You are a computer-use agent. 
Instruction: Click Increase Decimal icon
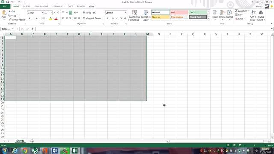pos(121,18)
